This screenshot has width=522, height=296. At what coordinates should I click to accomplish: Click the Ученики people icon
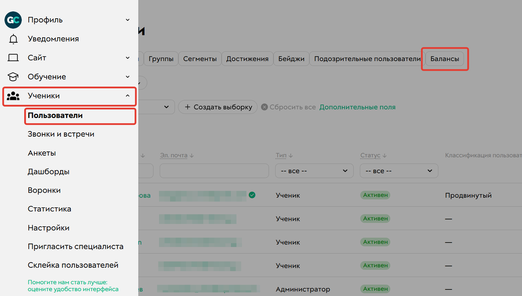(13, 96)
